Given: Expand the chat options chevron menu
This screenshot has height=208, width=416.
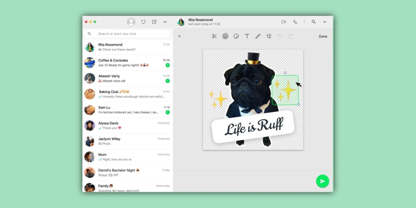Looking at the screenshot, I should (324, 22).
